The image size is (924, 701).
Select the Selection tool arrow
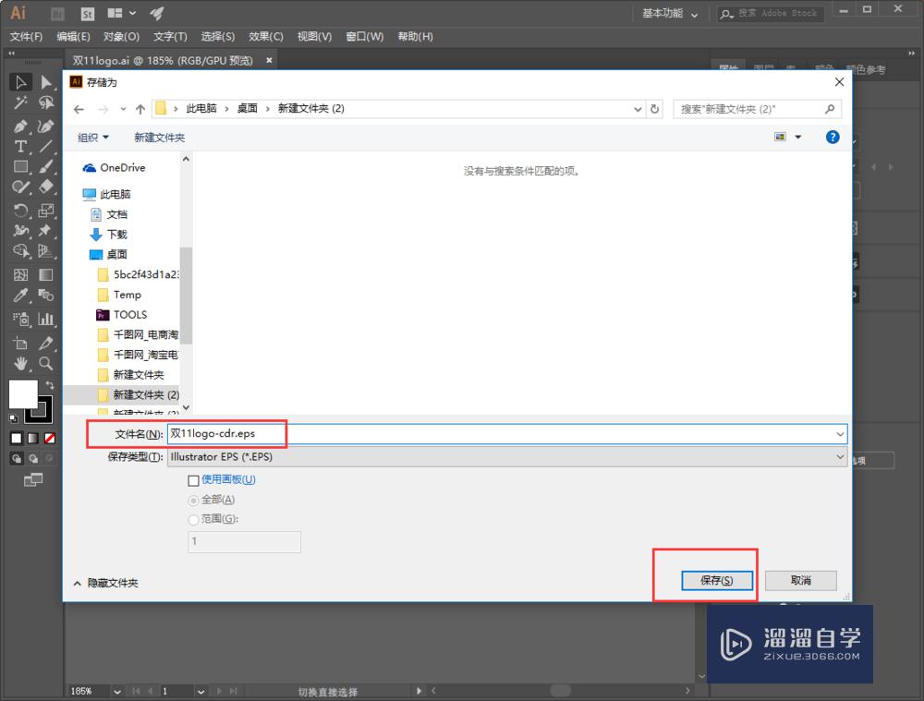[x=20, y=82]
